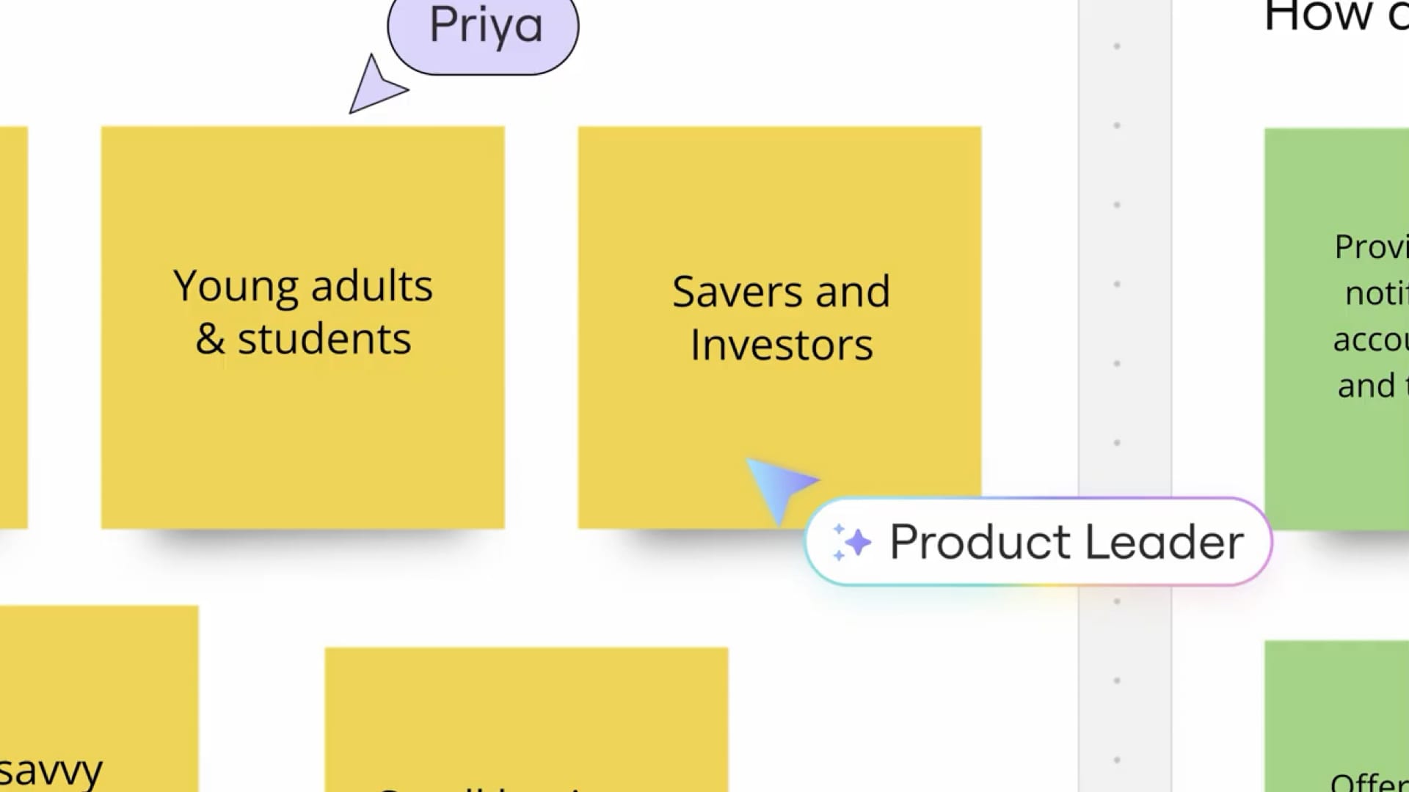1409x792 pixels.
Task: Click the bottommost dot on the gray divider
Action: pos(1117,760)
